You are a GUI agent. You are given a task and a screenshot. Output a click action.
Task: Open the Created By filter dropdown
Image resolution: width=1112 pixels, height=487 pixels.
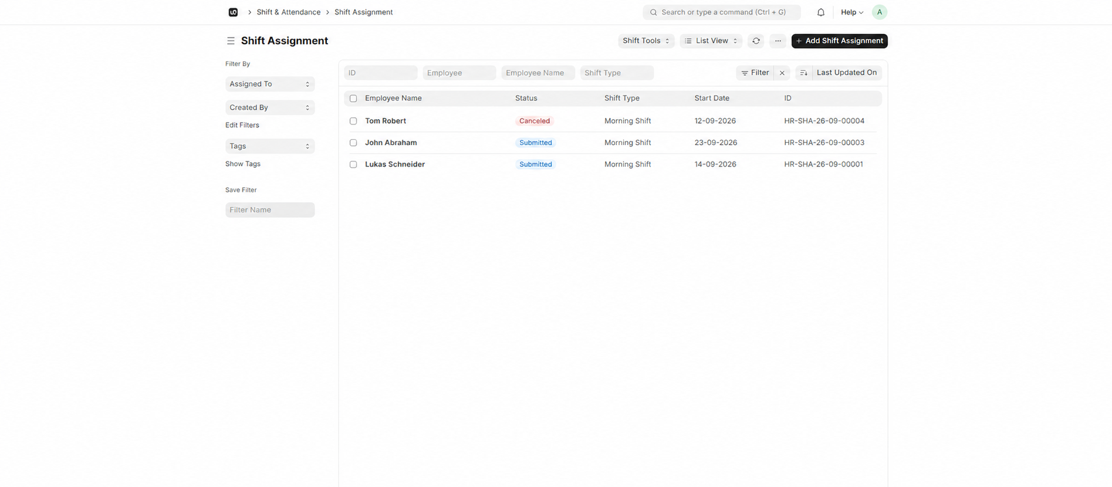tap(270, 107)
